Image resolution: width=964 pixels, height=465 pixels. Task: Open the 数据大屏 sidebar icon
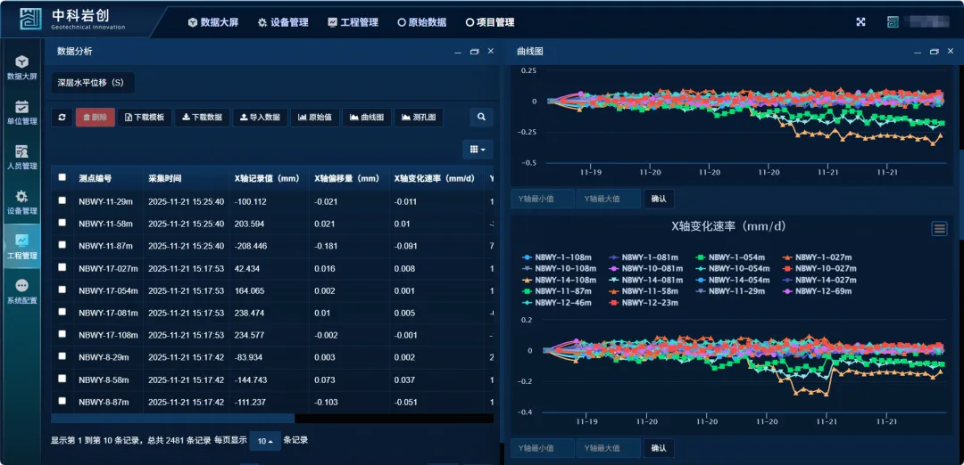[22, 65]
